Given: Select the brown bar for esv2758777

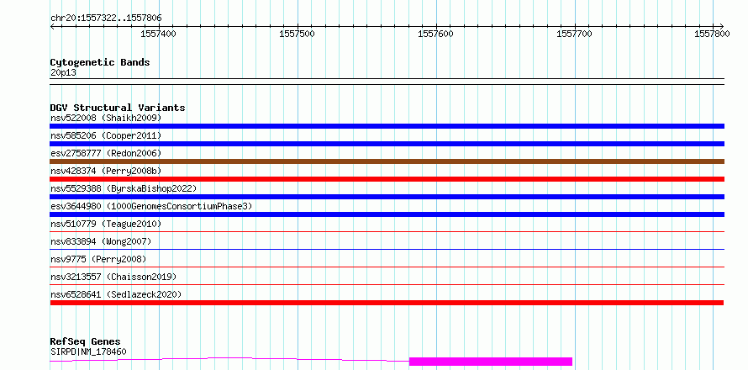Looking at the screenshot, I should (387, 161).
